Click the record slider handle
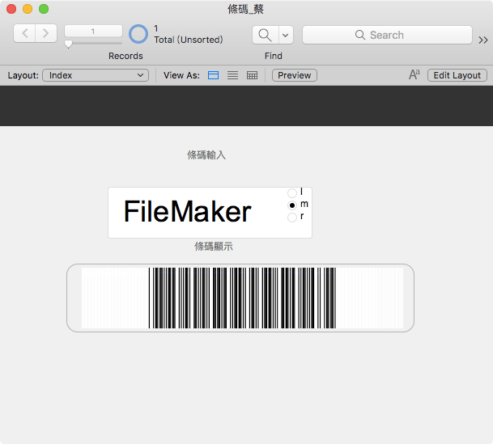The image size is (493, 444). point(68,44)
